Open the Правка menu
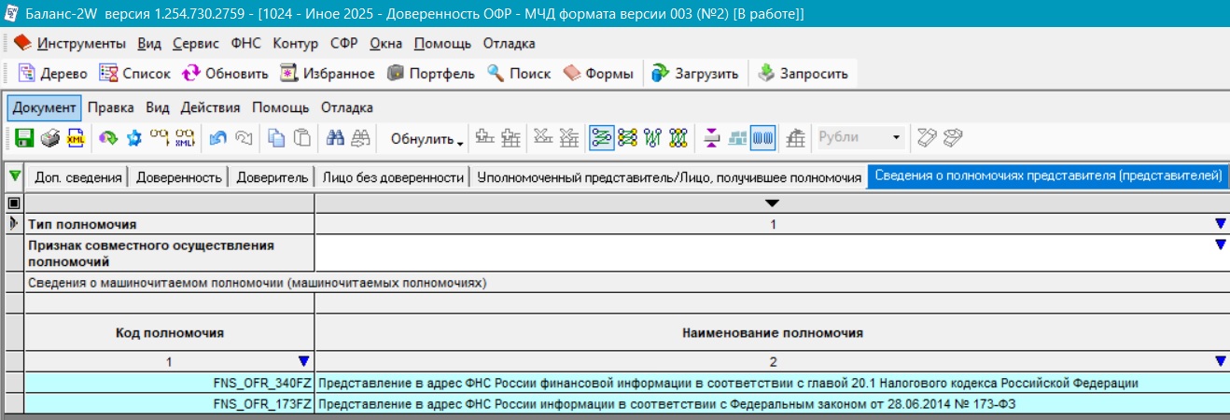The width and height of the screenshot is (1230, 420). [x=110, y=107]
